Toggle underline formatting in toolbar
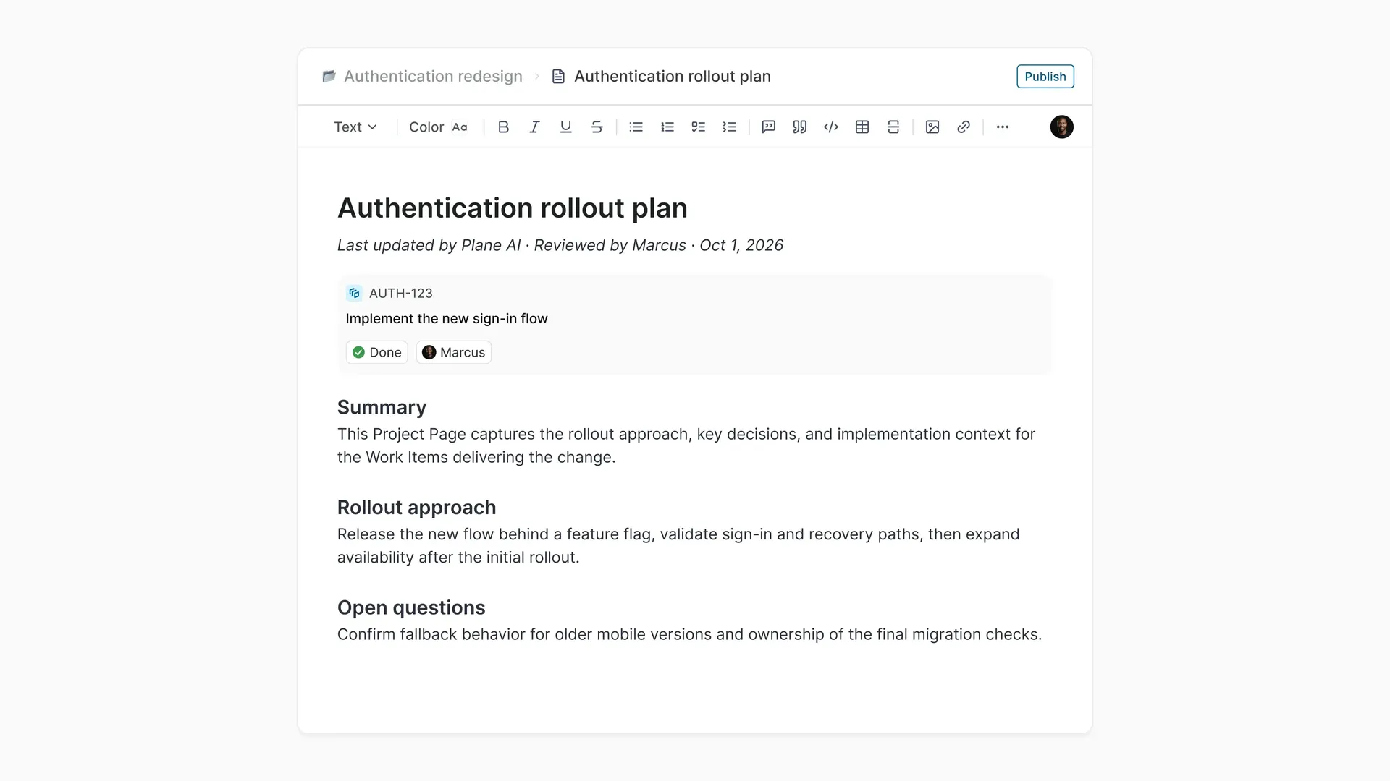This screenshot has width=1390, height=781. 565,127
